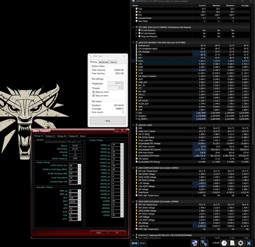The image size is (255, 247).
Task: Toggle the Beep on error checkbox
Action: [93, 92]
